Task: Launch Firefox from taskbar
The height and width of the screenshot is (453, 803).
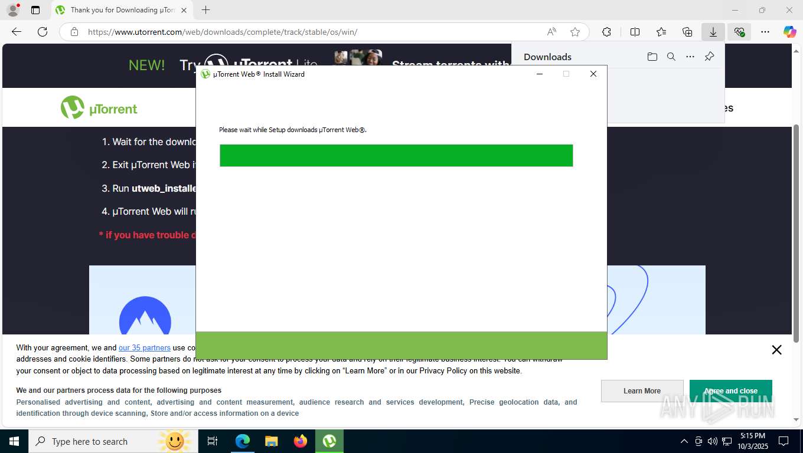Action: (301, 441)
